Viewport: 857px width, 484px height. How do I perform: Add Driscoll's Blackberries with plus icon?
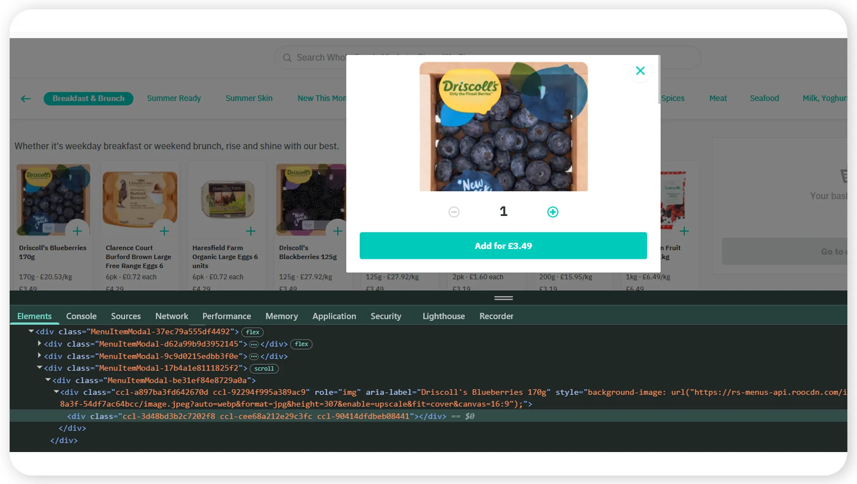click(338, 231)
